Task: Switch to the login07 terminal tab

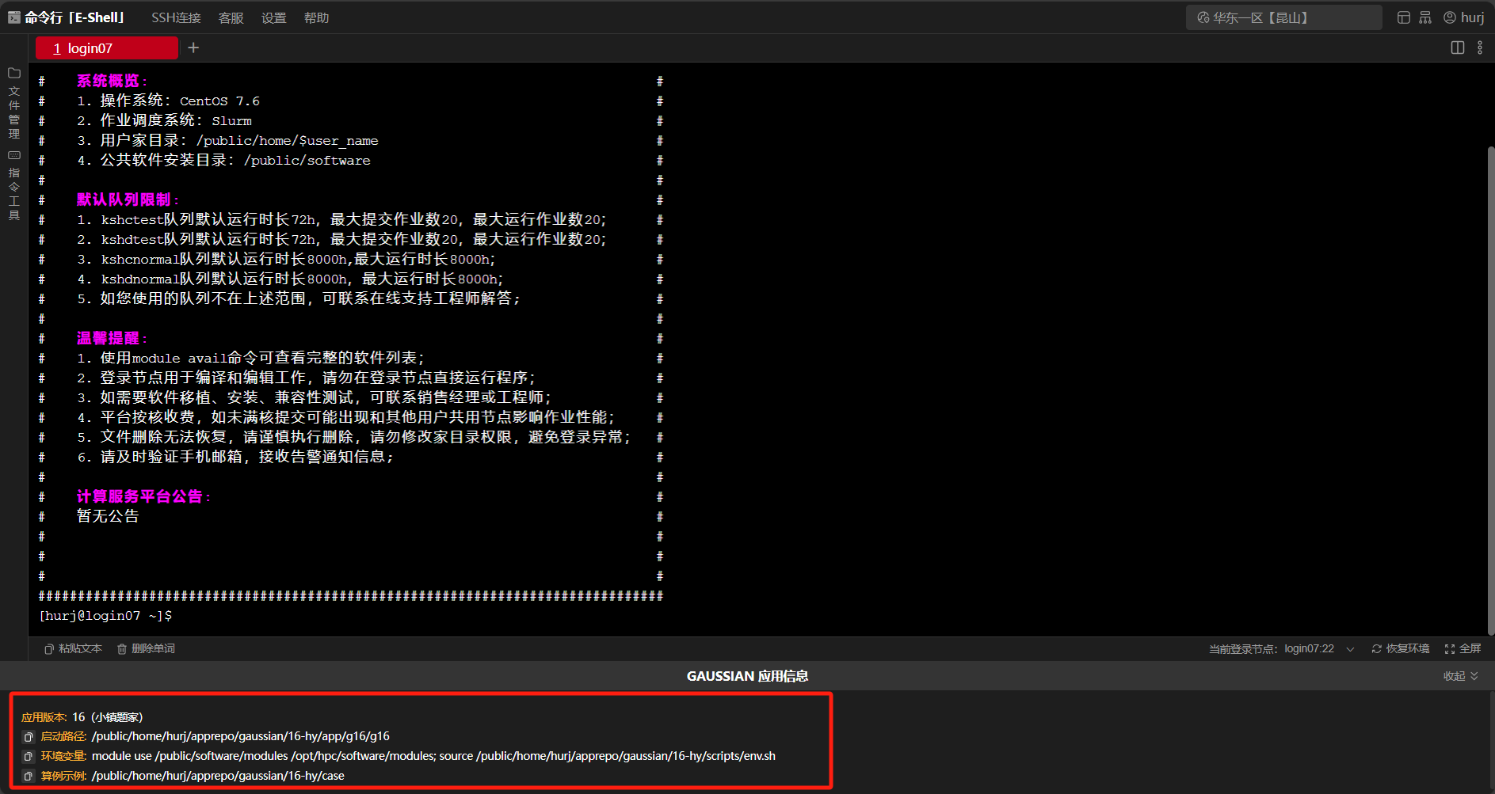Action: click(x=107, y=48)
